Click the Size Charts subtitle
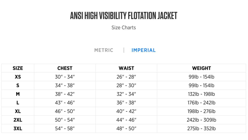The width and height of the screenshot is (248, 140). [x=124, y=27]
